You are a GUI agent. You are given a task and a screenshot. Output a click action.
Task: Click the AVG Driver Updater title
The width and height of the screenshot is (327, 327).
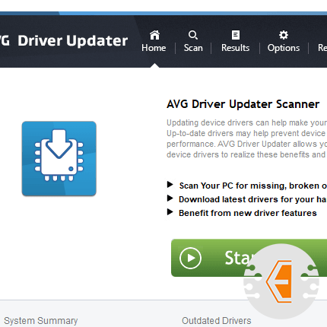click(64, 40)
